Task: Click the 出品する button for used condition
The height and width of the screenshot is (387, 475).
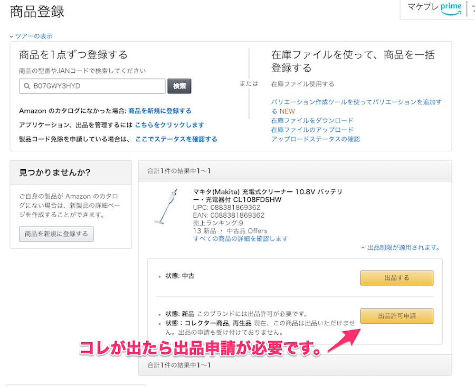Action: point(396,278)
